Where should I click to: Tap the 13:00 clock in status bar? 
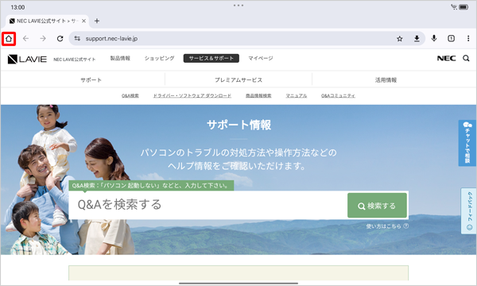tap(17, 7)
